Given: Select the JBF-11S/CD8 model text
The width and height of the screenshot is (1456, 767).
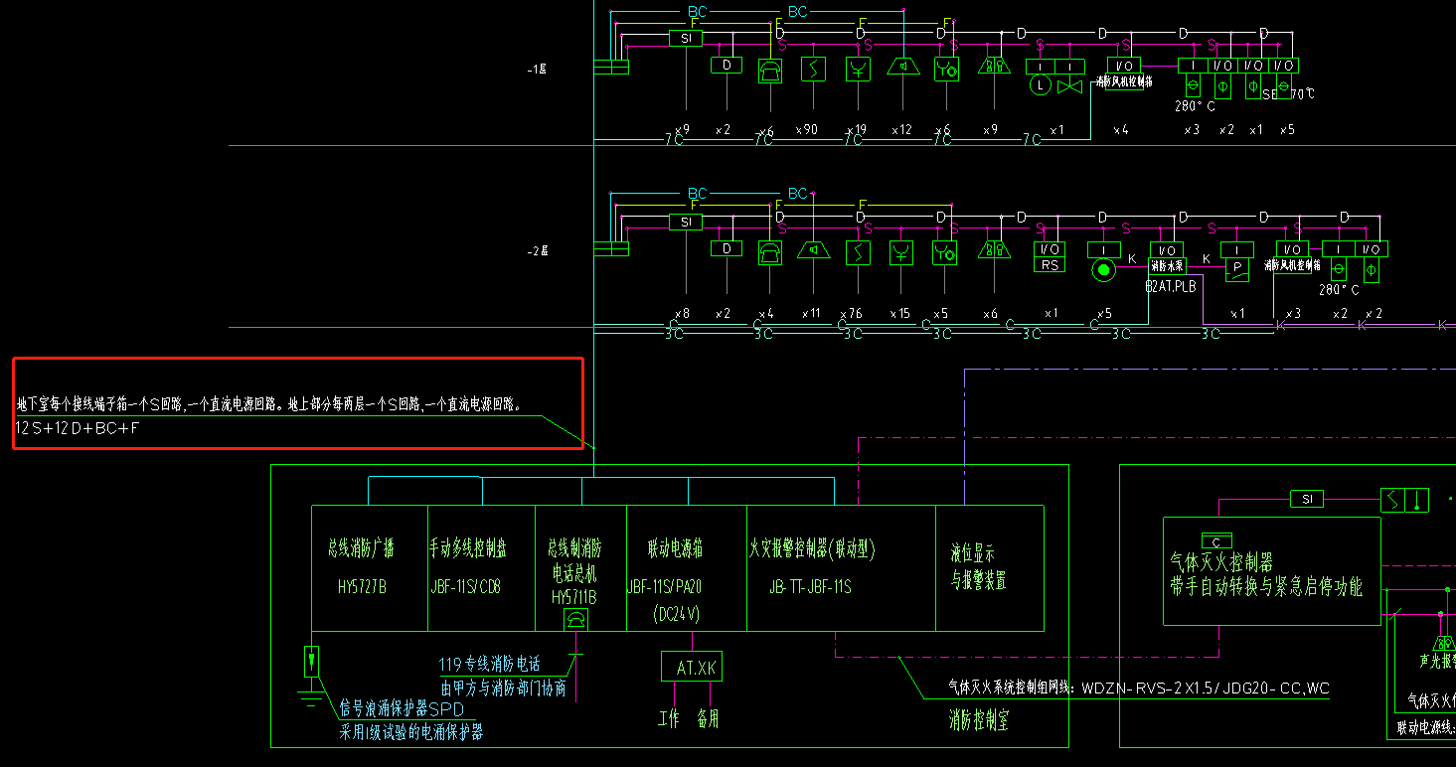Looking at the screenshot, I should 467,586.
